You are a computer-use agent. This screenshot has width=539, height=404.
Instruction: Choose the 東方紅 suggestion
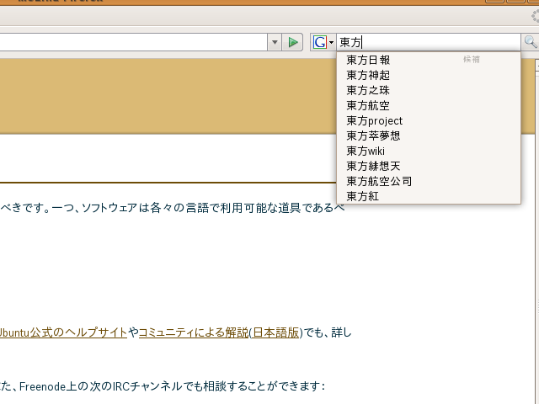click(363, 196)
